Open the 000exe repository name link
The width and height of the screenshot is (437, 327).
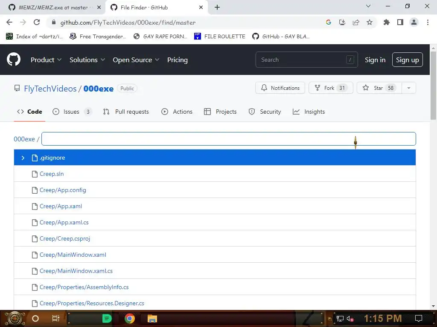click(x=99, y=89)
